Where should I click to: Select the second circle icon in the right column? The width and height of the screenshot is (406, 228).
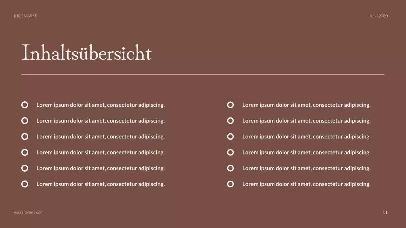[x=230, y=120]
